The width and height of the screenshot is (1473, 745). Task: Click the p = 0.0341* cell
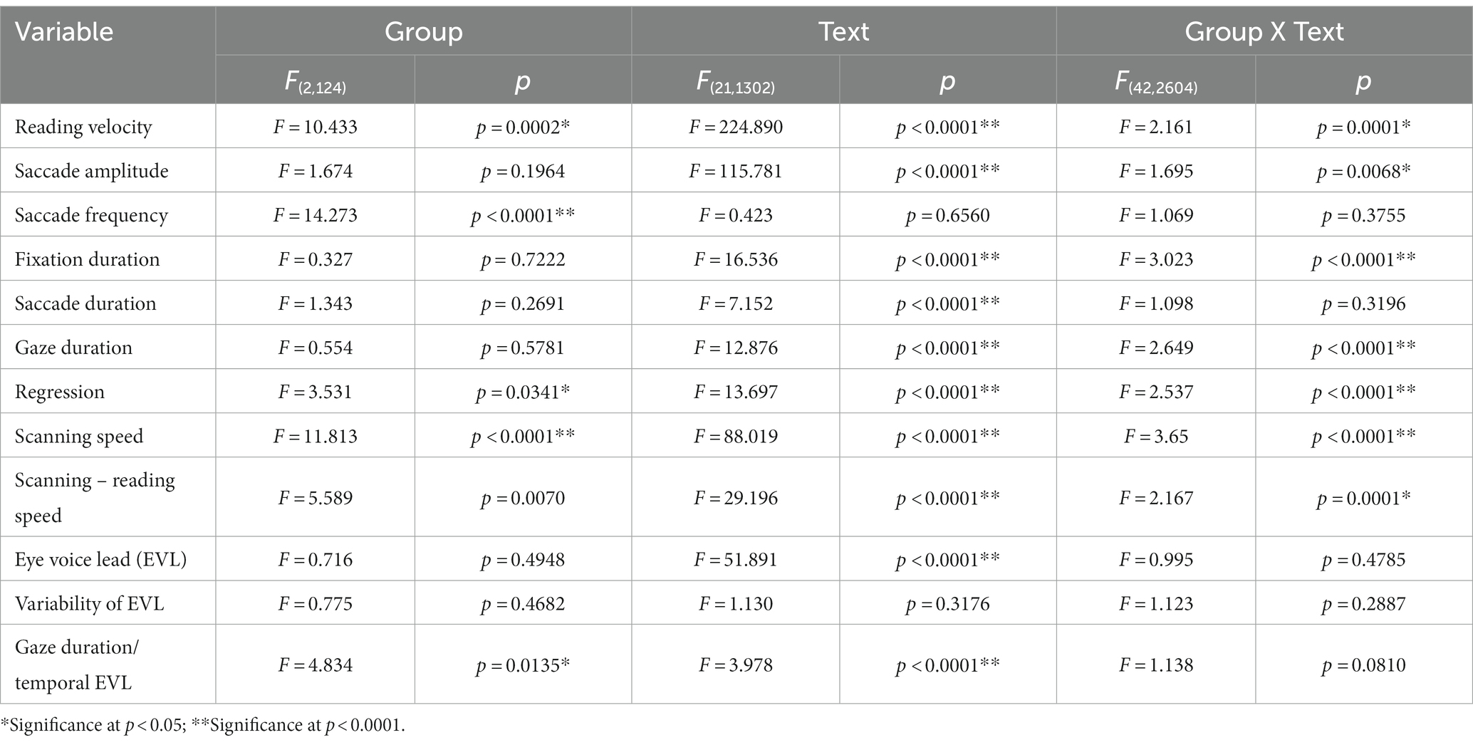point(524,392)
